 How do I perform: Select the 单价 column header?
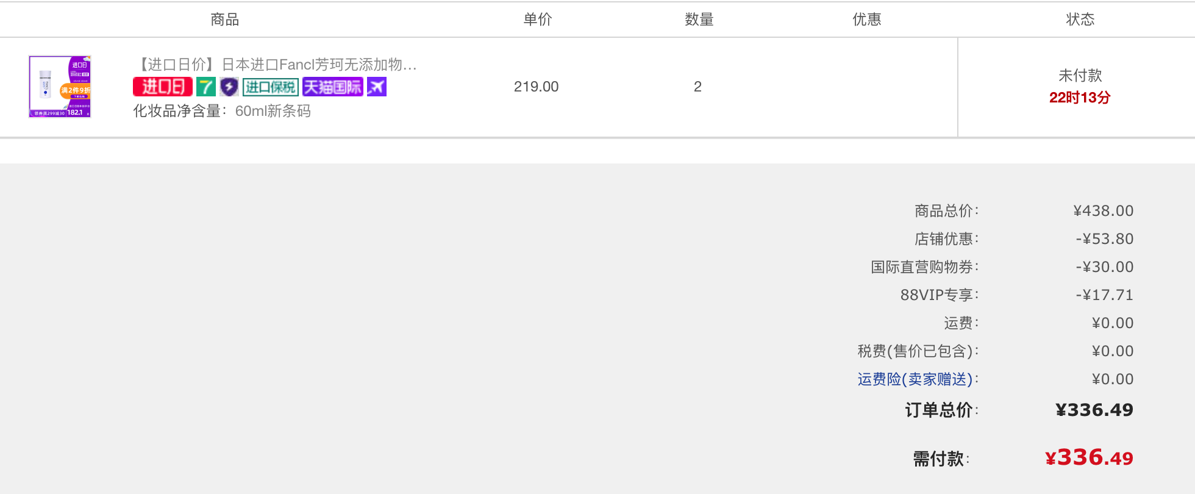pos(538,20)
